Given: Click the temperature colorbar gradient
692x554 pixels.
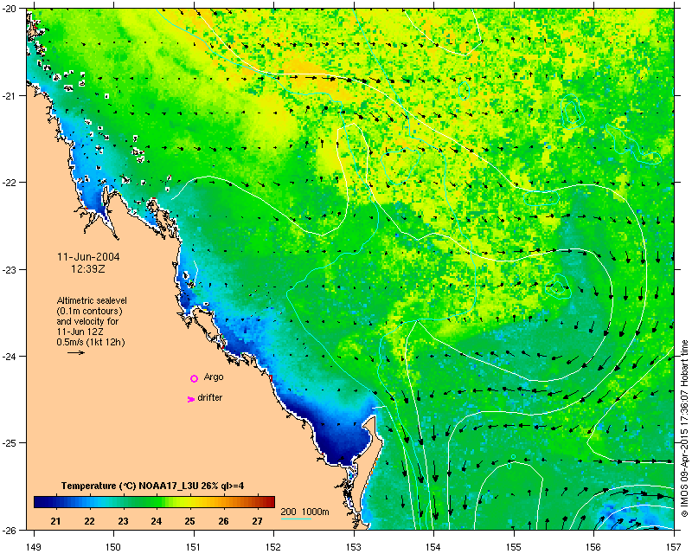Looking at the screenshot, I should click(x=154, y=501).
